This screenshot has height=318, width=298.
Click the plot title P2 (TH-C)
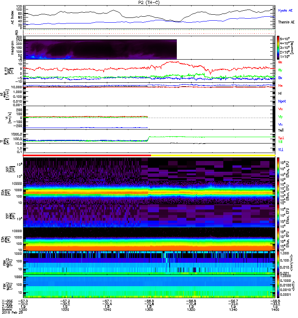pyautogui.click(x=149, y=2)
